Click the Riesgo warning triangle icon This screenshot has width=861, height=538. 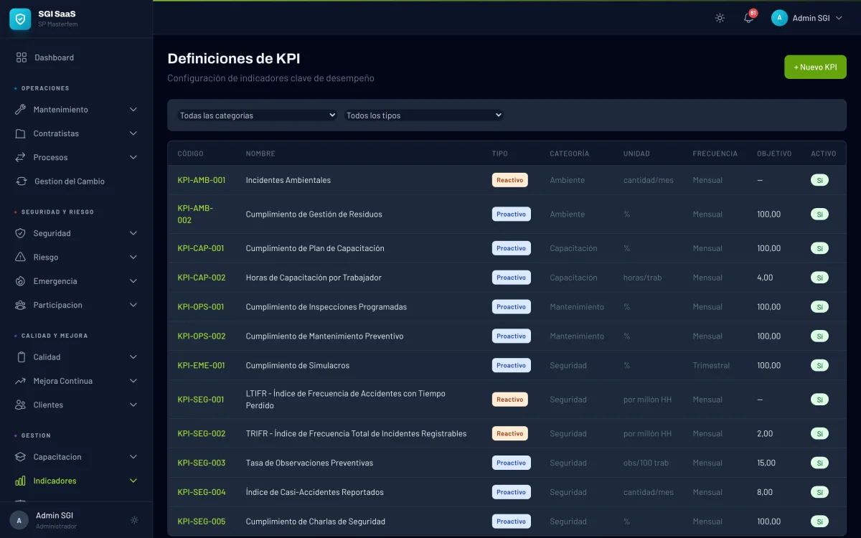click(x=20, y=257)
